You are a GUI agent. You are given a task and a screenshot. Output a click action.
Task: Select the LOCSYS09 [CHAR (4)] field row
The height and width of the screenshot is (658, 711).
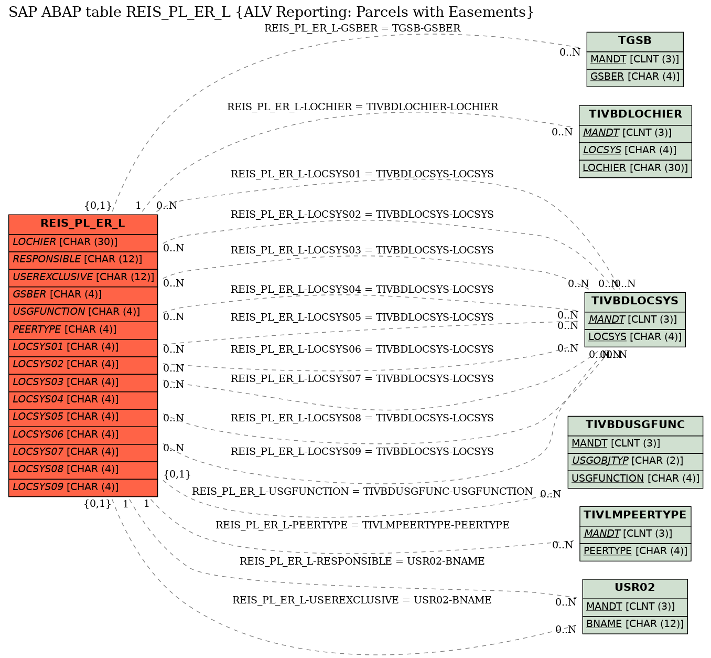(83, 487)
